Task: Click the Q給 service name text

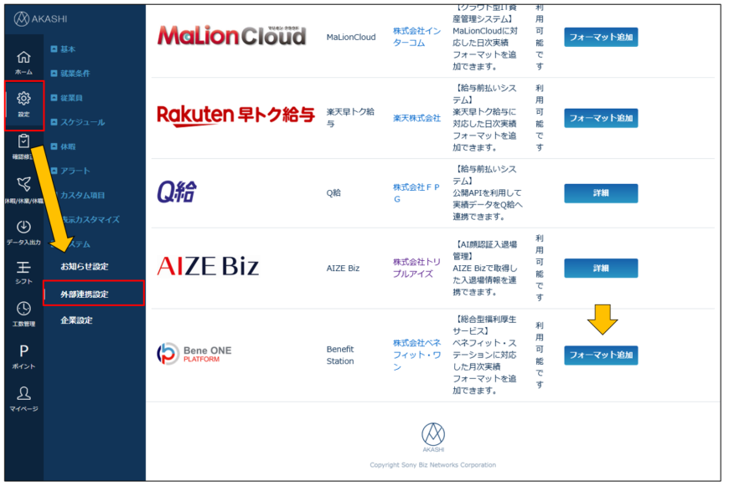Action: coord(333,192)
